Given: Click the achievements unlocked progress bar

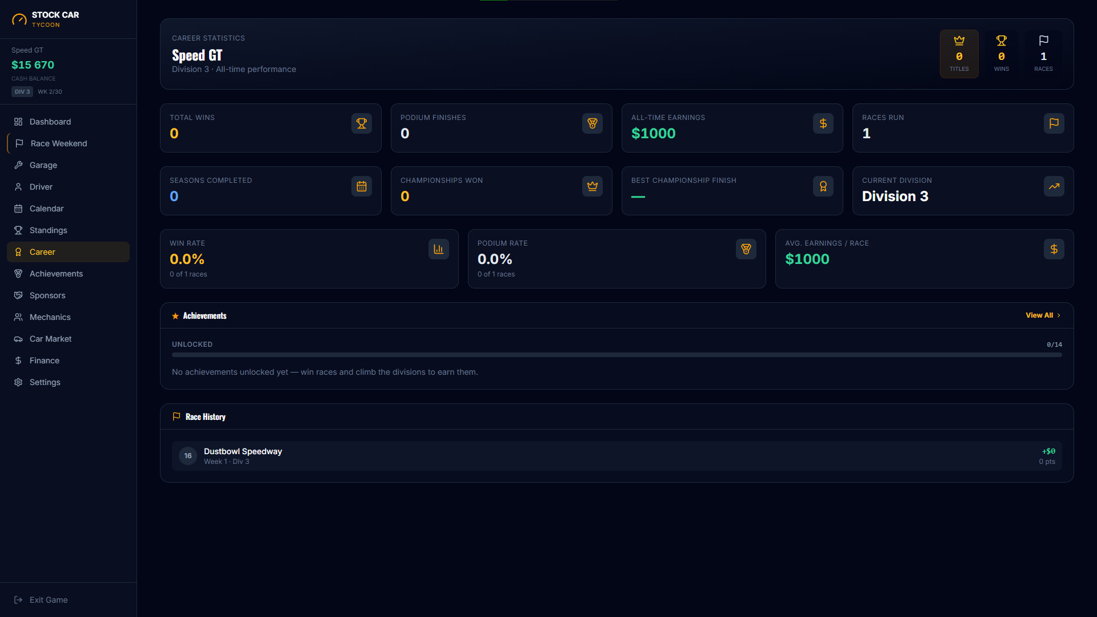Looking at the screenshot, I should [617, 355].
